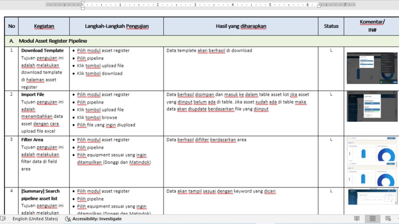Select the Import File row screenshot thumbnail

(x=372, y=107)
